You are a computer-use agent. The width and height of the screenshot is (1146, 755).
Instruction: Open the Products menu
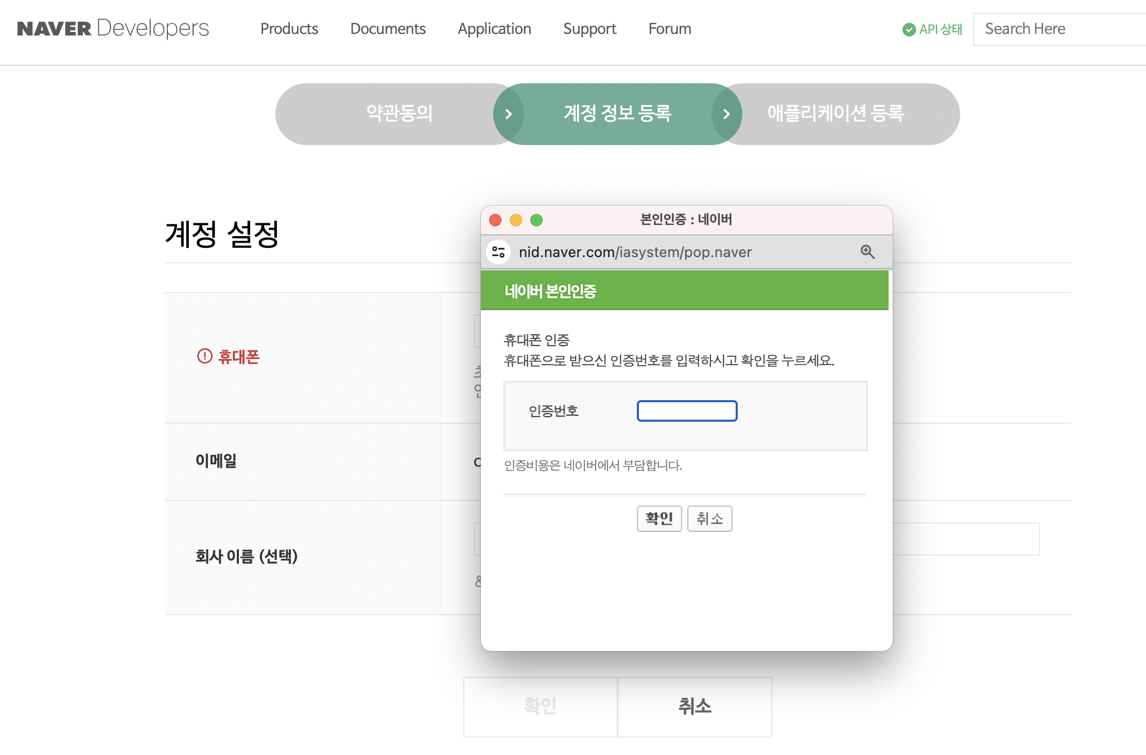[x=289, y=29]
